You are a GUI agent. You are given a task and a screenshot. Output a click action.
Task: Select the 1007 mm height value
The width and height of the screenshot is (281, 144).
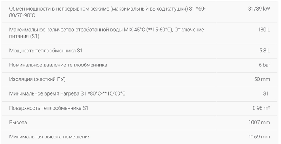coord(259,122)
